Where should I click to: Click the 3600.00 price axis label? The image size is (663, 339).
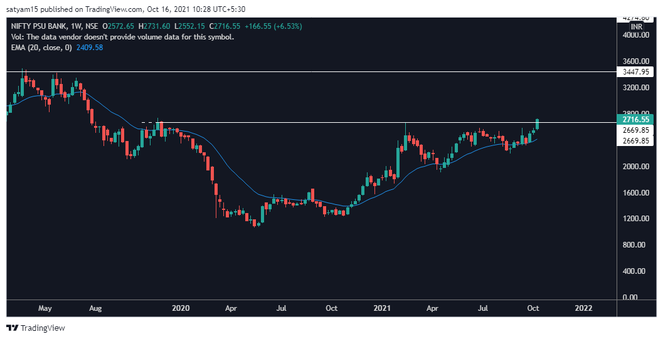point(635,61)
